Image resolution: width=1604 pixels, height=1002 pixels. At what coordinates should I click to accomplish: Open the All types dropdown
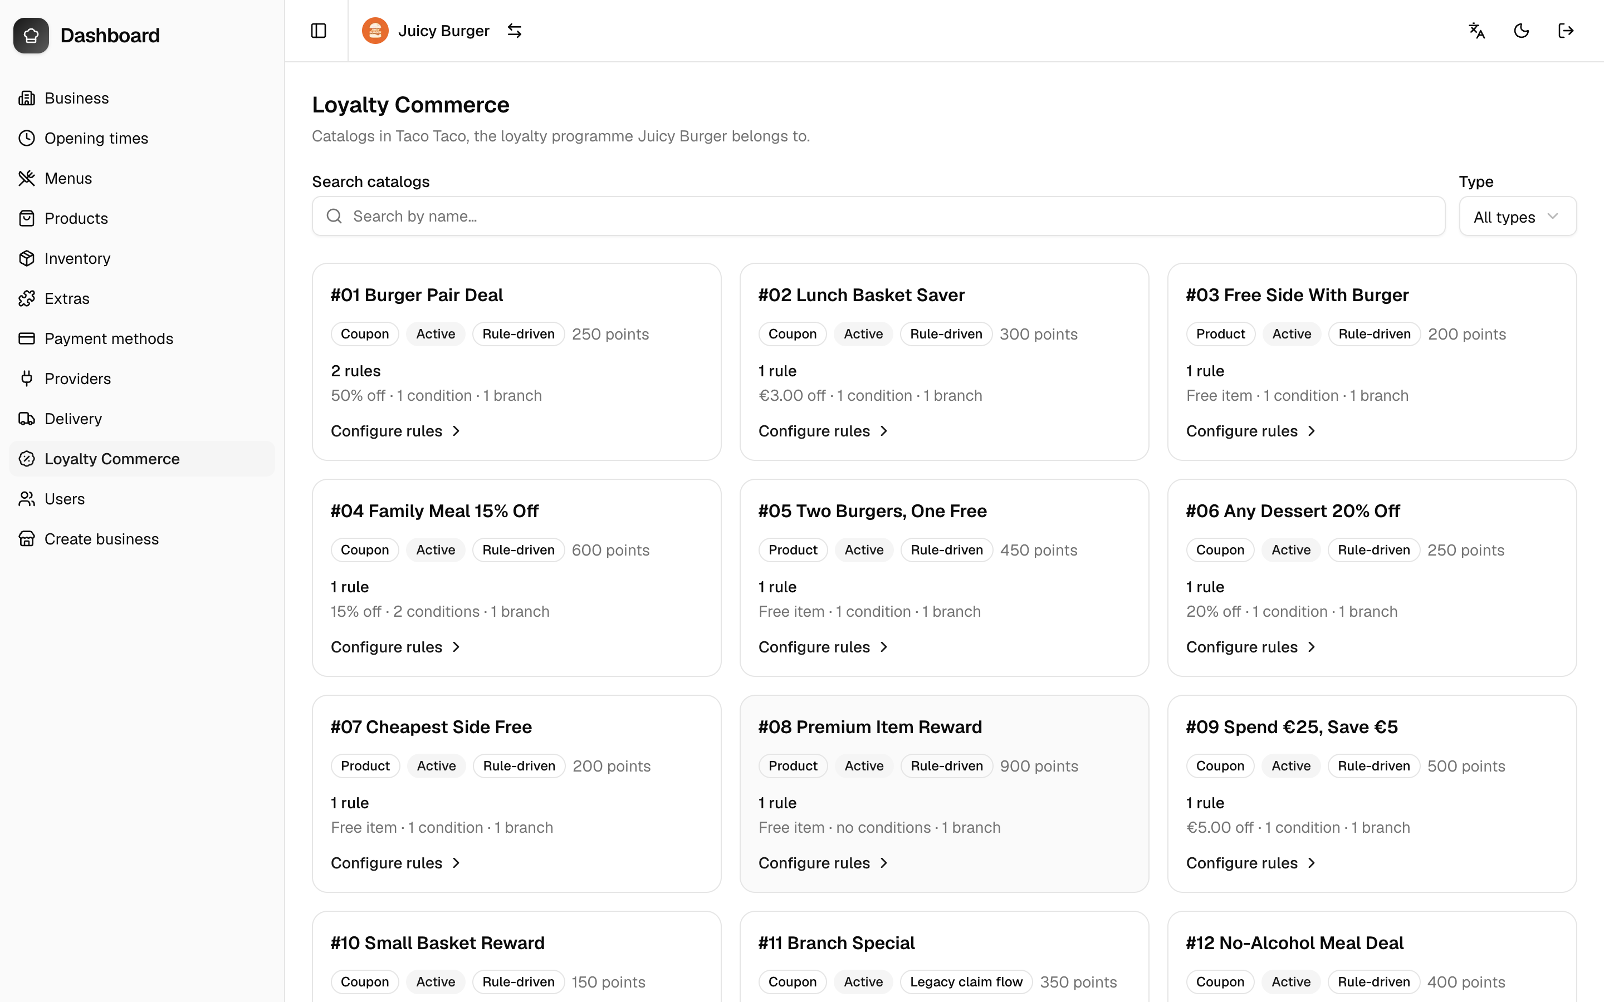tap(1517, 217)
